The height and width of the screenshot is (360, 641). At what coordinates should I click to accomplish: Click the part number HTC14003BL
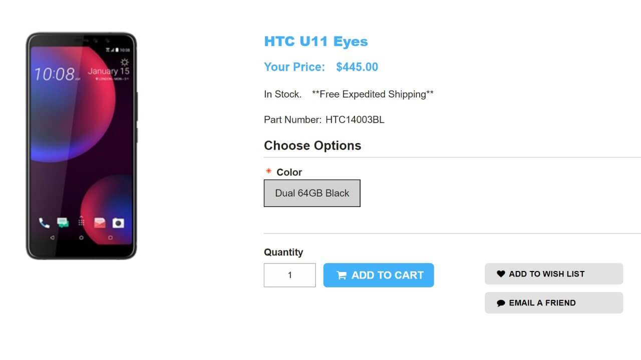[355, 120]
